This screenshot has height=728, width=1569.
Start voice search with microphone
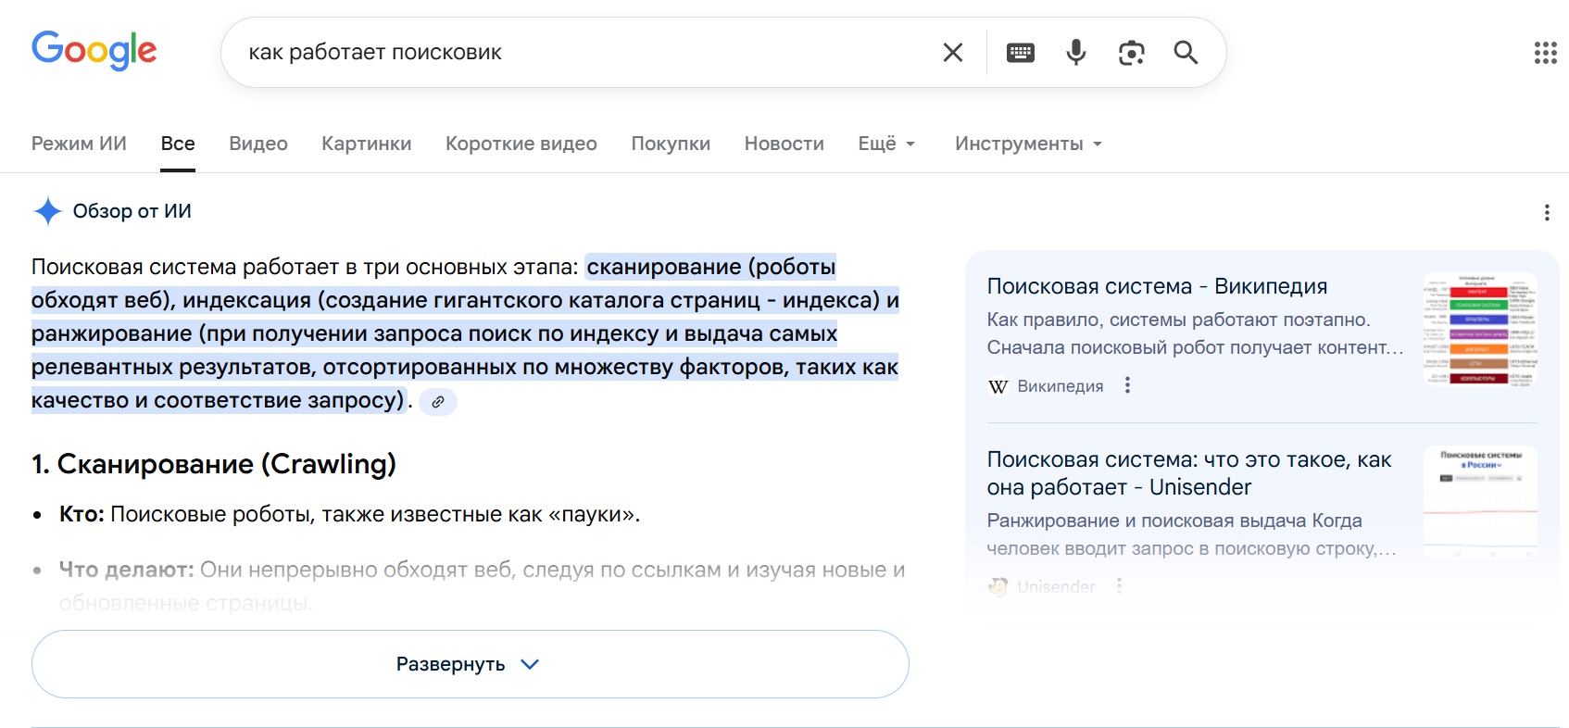click(x=1075, y=53)
